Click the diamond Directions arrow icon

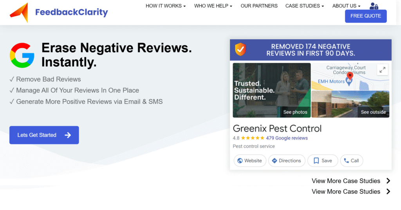pyautogui.click(x=275, y=161)
